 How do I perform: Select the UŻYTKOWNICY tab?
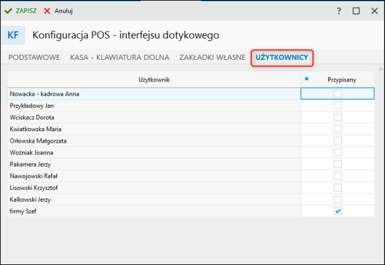click(x=282, y=57)
